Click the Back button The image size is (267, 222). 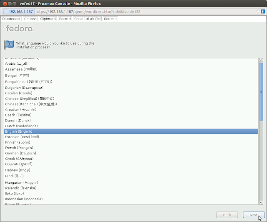227,215
